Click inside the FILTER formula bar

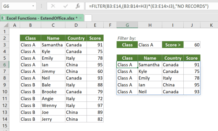[151, 6]
